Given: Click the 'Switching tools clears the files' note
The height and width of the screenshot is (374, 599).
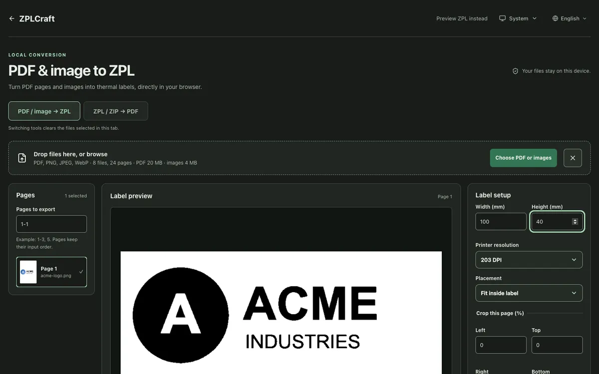Looking at the screenshot, I should pos(63,128).
